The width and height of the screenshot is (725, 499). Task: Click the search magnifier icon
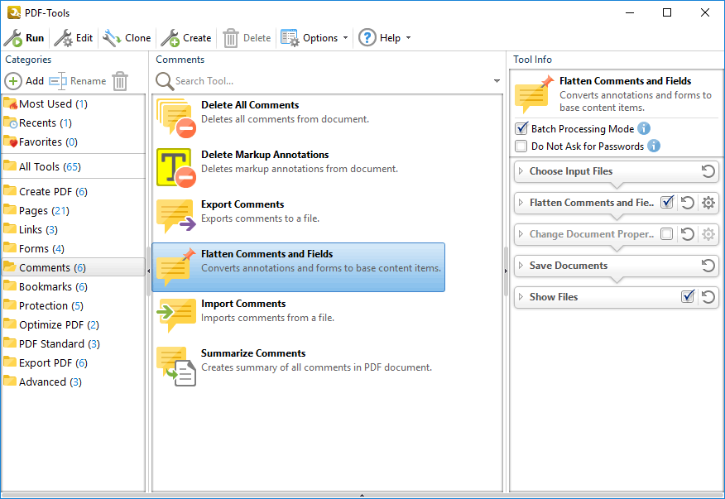(x=165, y=81)
